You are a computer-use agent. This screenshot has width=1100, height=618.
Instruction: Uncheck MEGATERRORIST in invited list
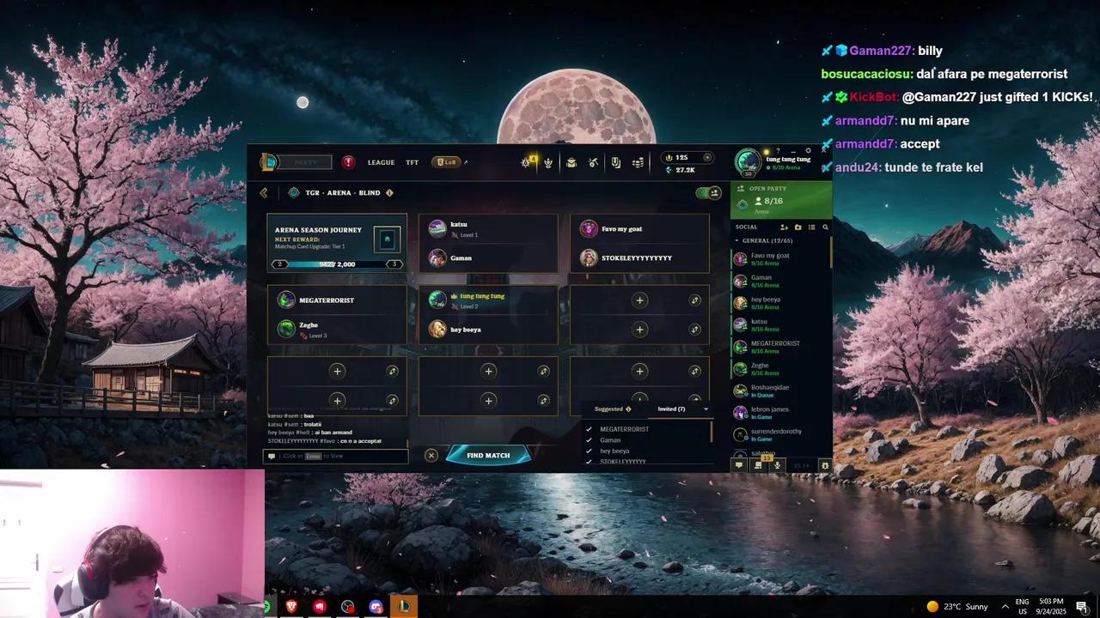[x=589, y=429]
